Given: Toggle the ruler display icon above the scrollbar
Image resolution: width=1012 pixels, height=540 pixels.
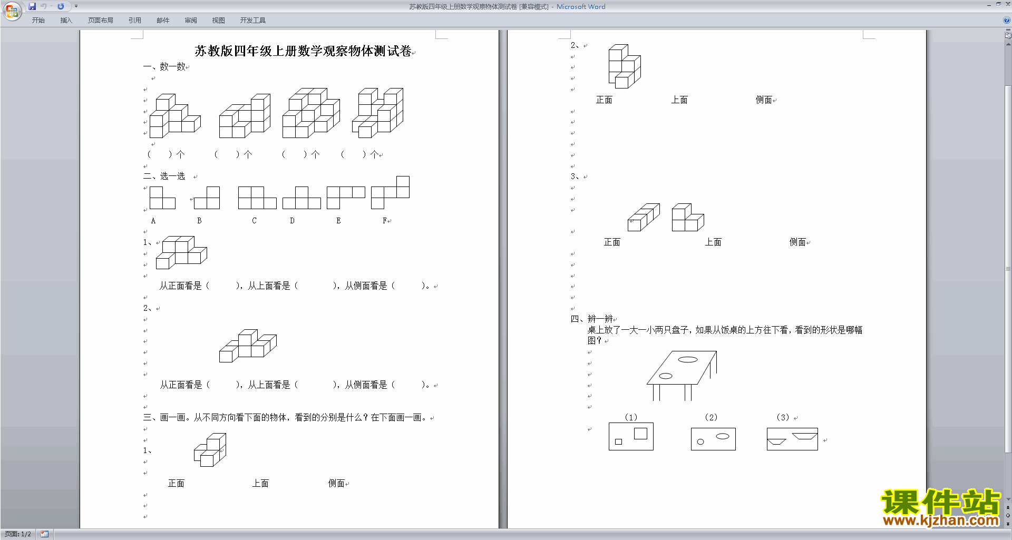Looking at the screenshot, I should tap(1008, 36).
